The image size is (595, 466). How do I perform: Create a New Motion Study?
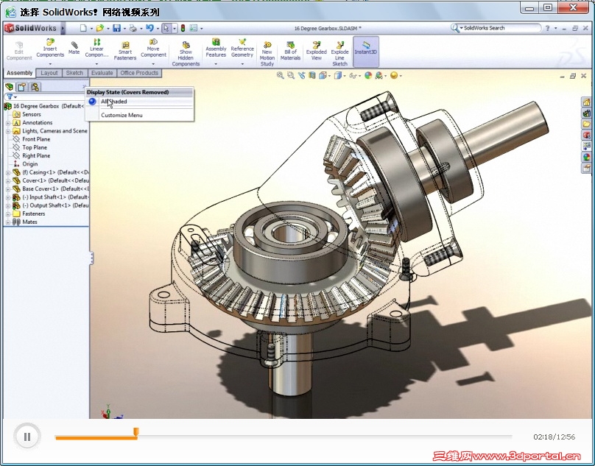(x=267, y=54)
